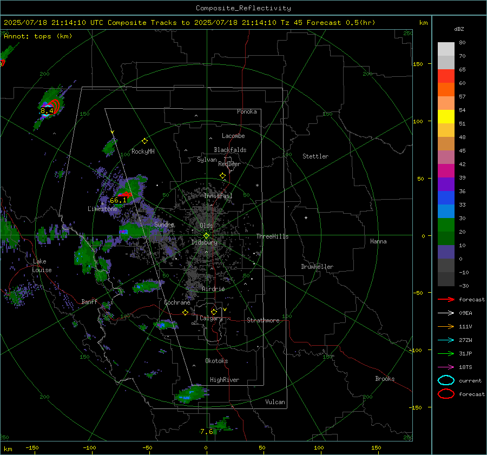Click the white plus marker west of Hanna
487x455 pixels.
(x=306, y=217)
